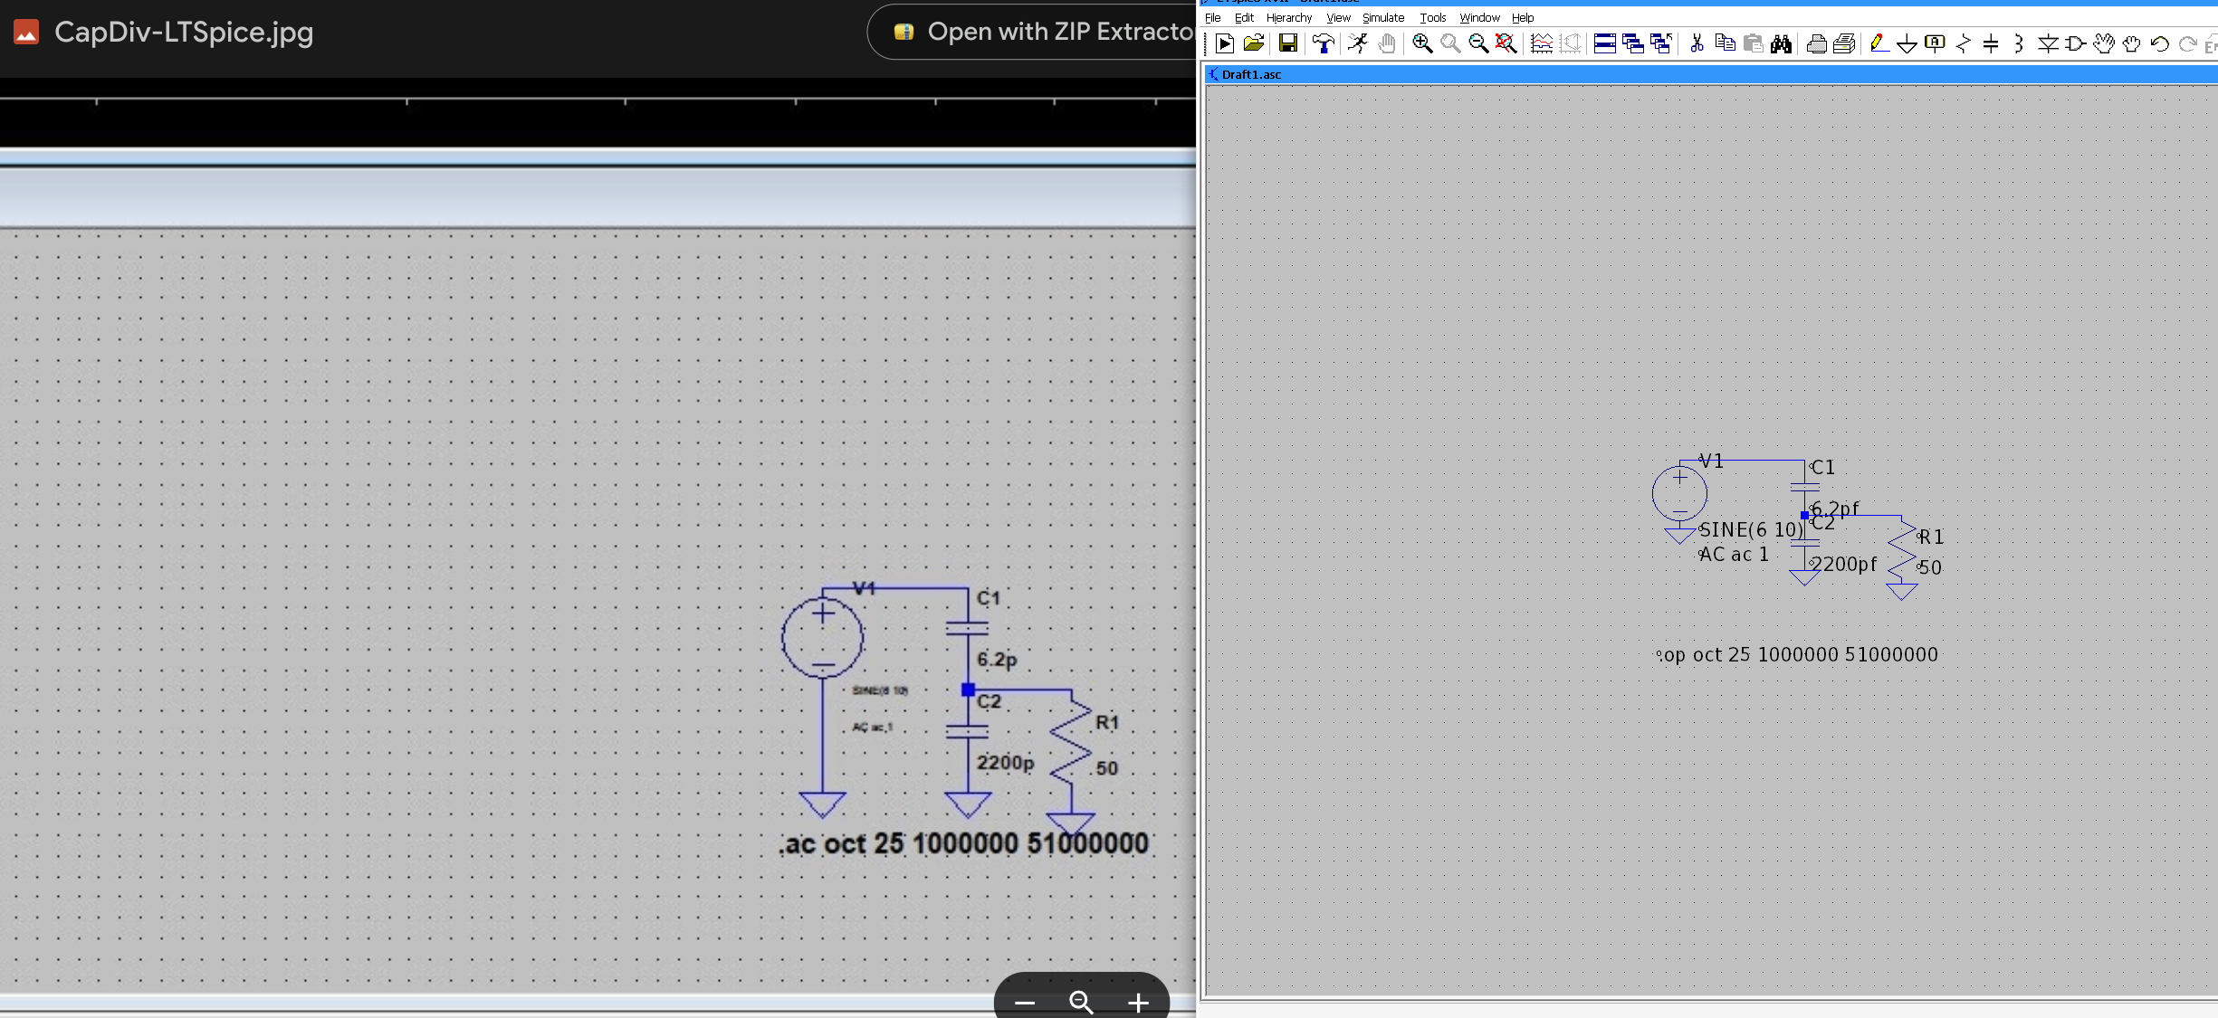Click the '6.2p' value in image viewer
The width and height of the screenshot is (2218, 1018).
coord(997,659)
